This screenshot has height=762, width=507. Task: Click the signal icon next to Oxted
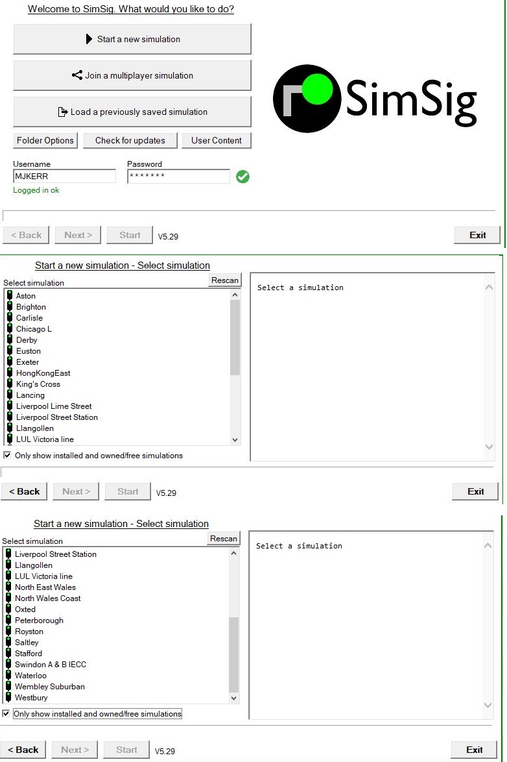tap(8, 609)
